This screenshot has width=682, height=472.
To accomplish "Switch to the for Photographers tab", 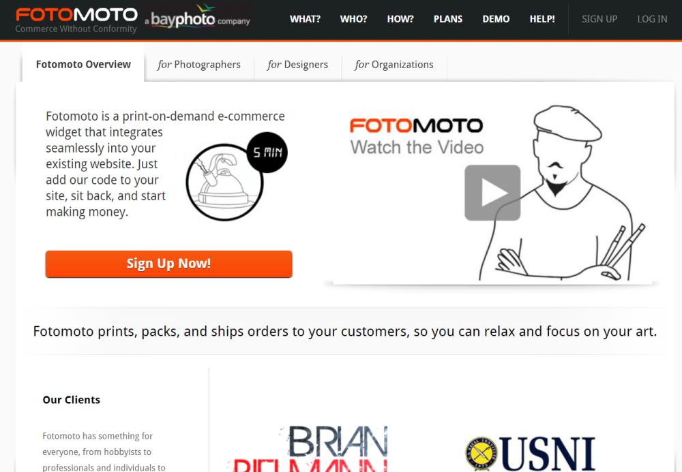I will tap(198, 65).
